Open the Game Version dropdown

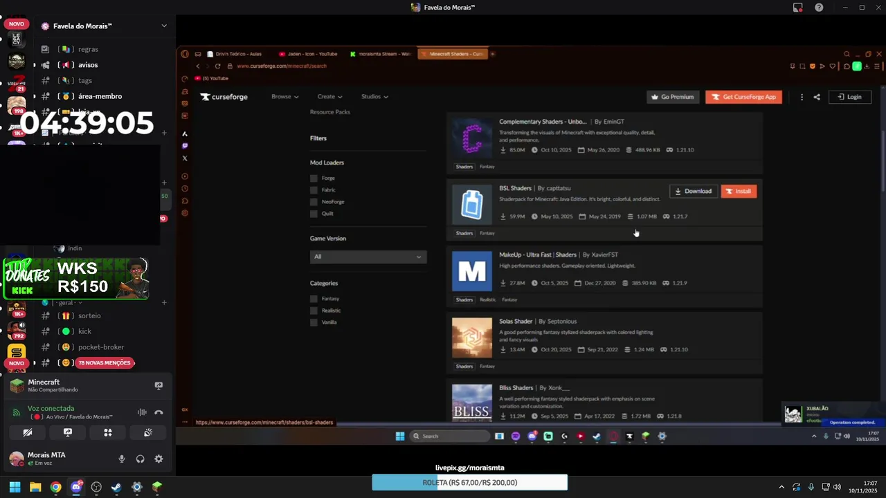(x=368, y=257)
